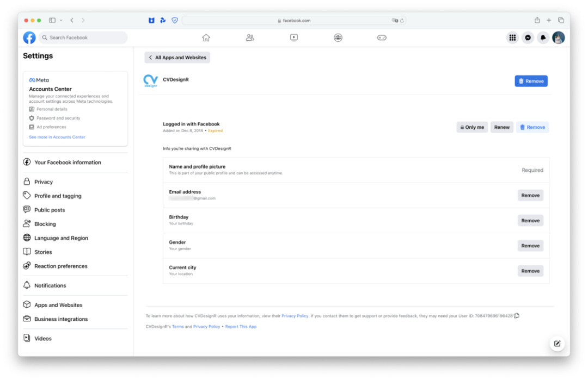
Task: Toggle the Safari sidebar
Action: click(52, 20)
